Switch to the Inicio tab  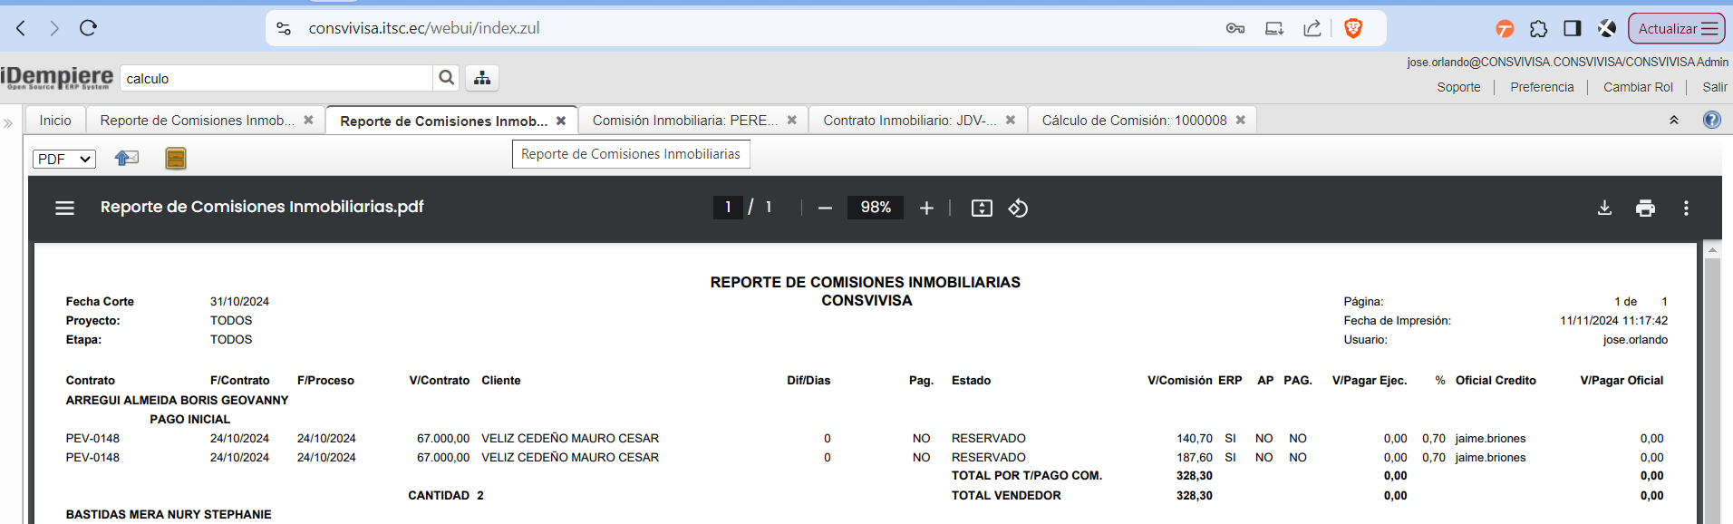coord(55,120)
